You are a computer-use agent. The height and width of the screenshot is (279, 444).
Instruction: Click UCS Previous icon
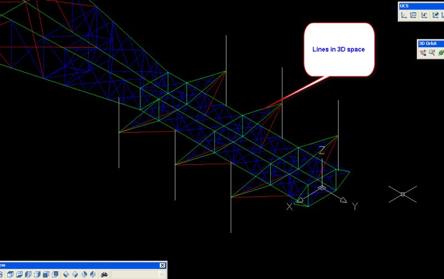(424, 16)
